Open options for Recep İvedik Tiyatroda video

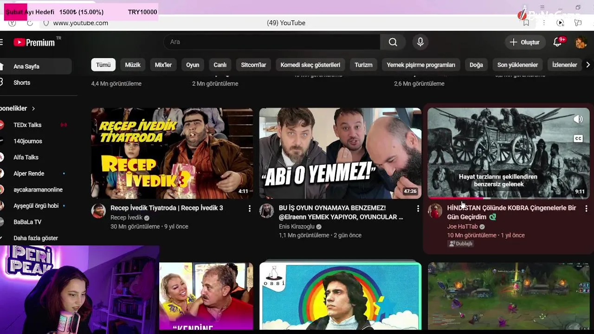click(250, 209)
